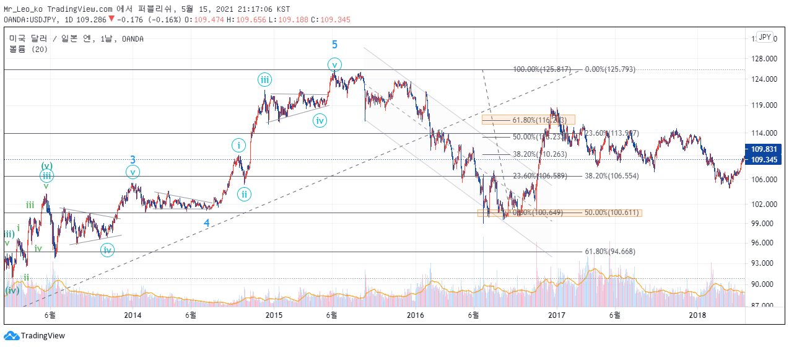Screen dimensions: 789x347
Task: Click the 2017 year label on the time axis
Action: click(x=557, y=315)
